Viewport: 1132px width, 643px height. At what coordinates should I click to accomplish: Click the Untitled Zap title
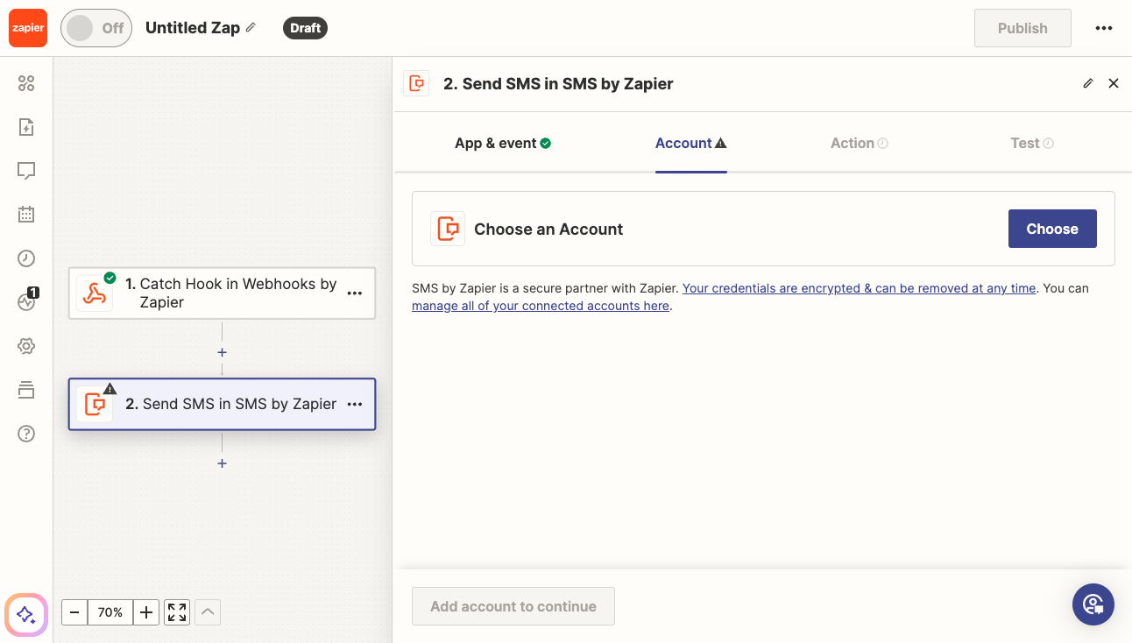click(x=193, y=28)
